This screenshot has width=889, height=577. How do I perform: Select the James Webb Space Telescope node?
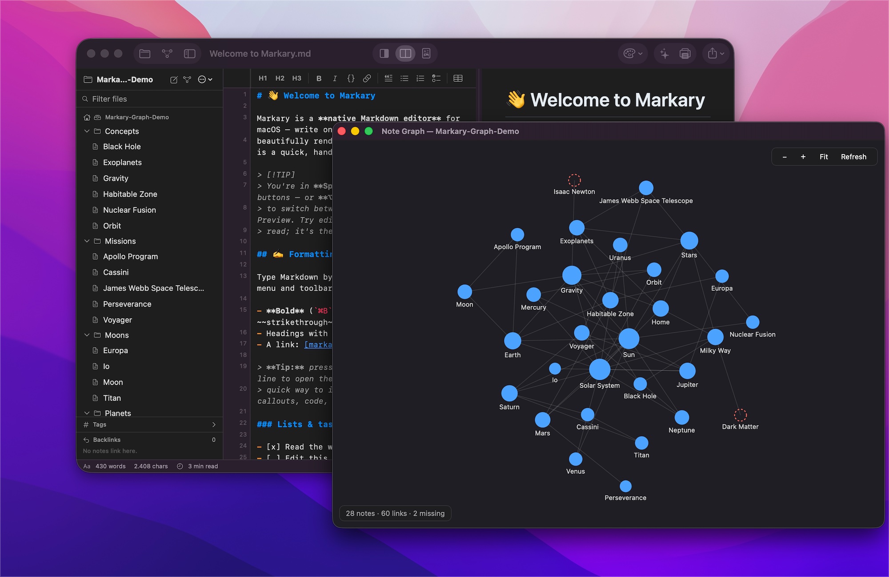[646, 188]
